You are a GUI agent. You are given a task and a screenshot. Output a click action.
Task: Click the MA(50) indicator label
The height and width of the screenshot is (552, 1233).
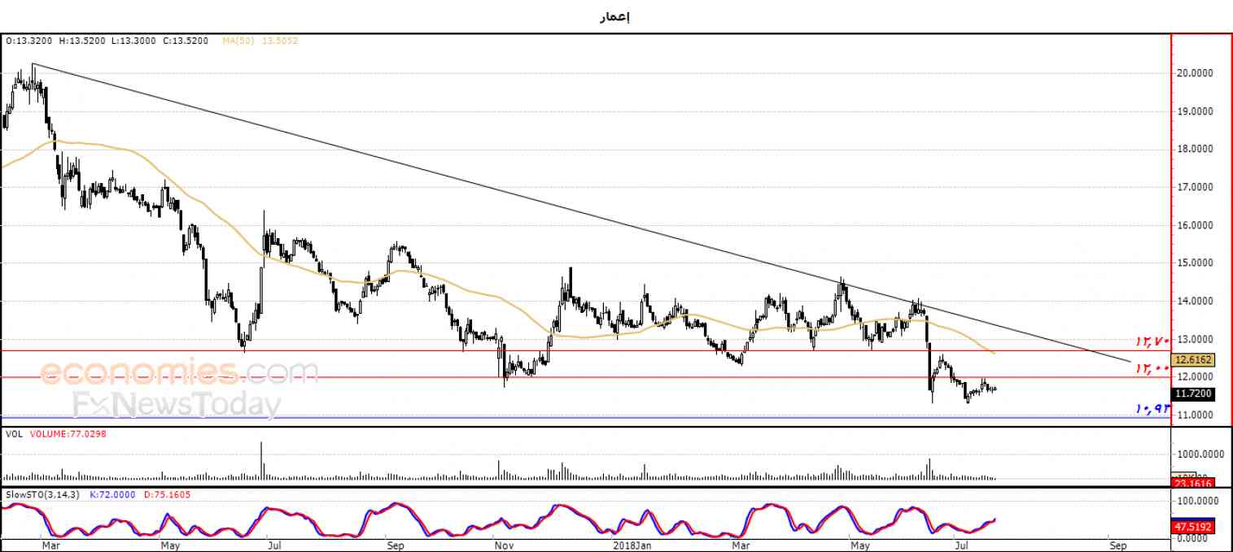pyautogui.click(x=238, y=40)
